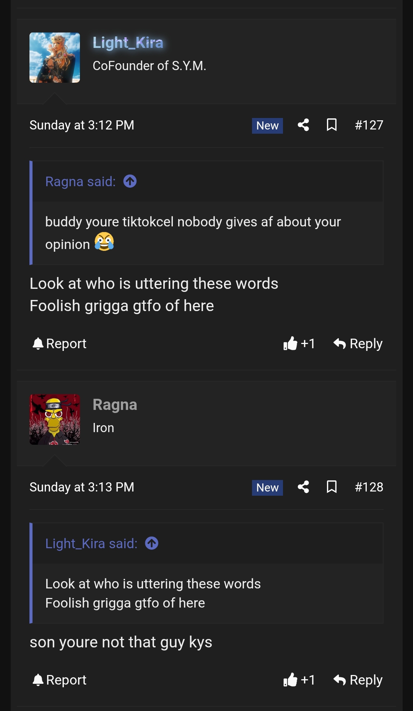The image size is (413, 711).
Task: Reply to Light_Kira's post
Action: coord(358,343)
